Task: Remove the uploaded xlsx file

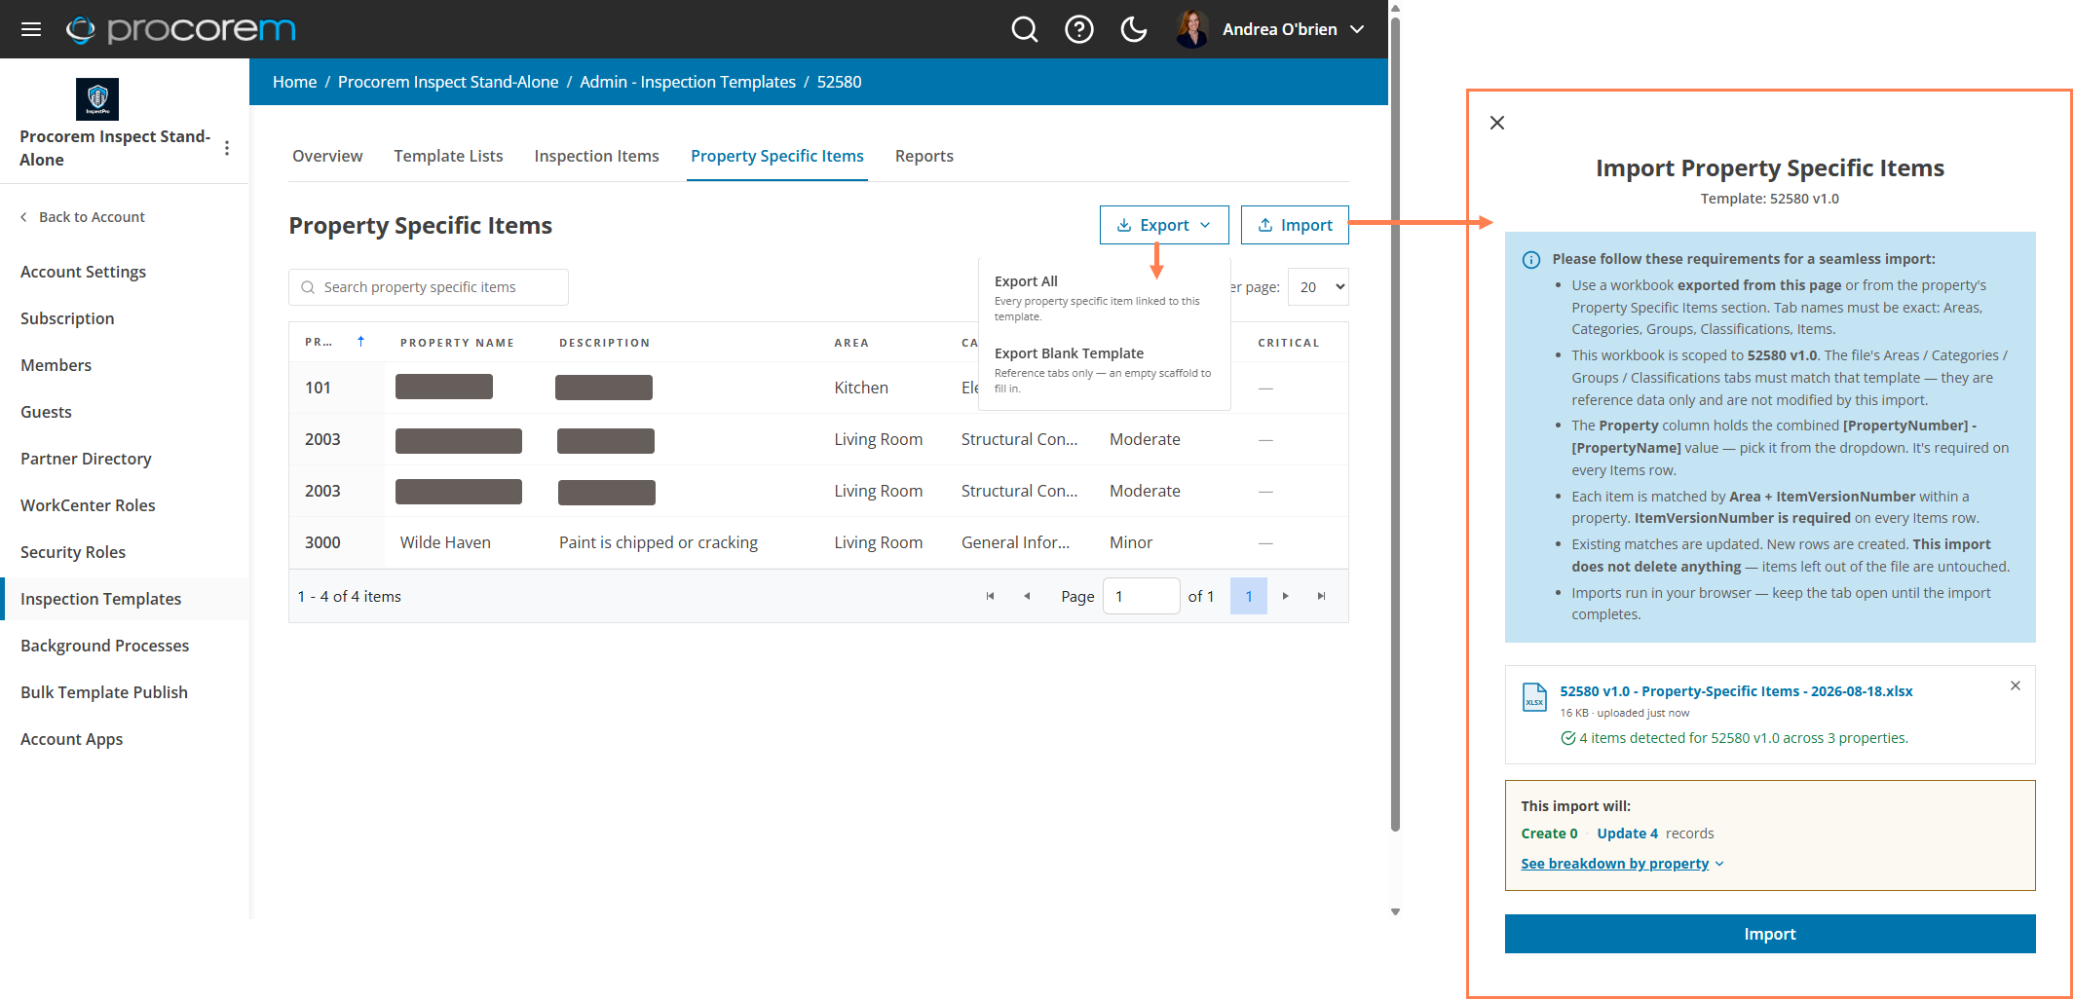Action: click(2015, 685)
